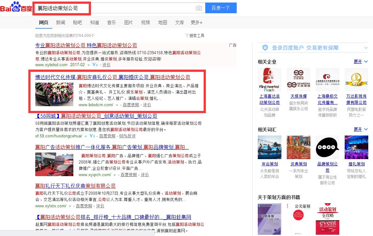Expand dropdown arrow next to www.bdsdcm.com
The image size is (373, 236).
pyautogui.click(x=117, y=105)
